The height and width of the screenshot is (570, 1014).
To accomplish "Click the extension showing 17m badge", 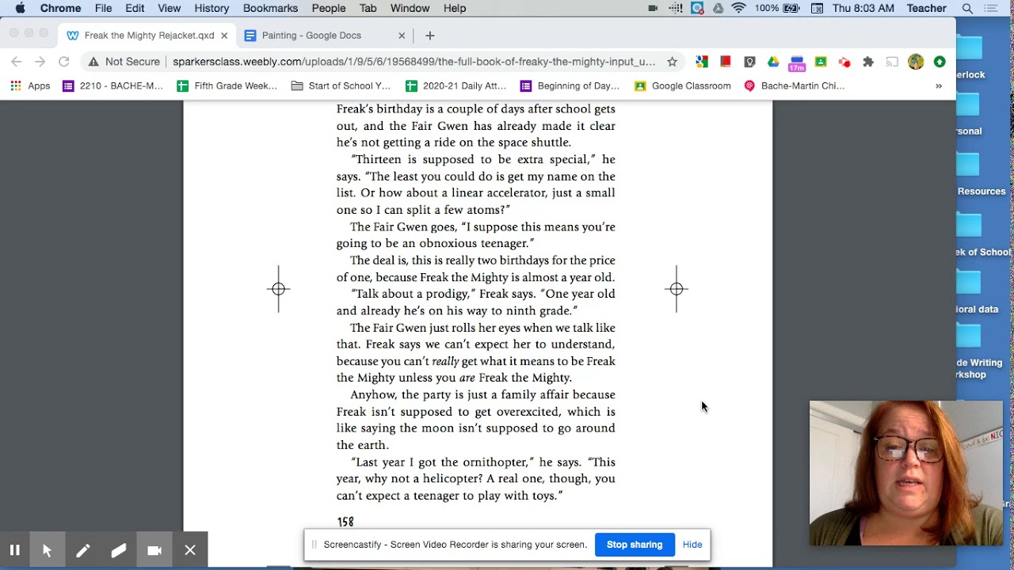I will 797,63.
